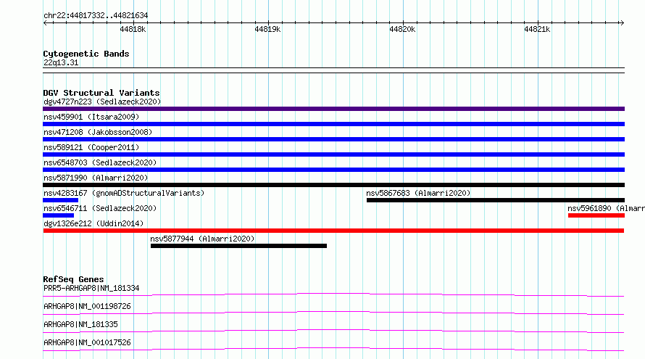
Task: Click the blue nsv459901 variant bar
Action: coord(333,124)
